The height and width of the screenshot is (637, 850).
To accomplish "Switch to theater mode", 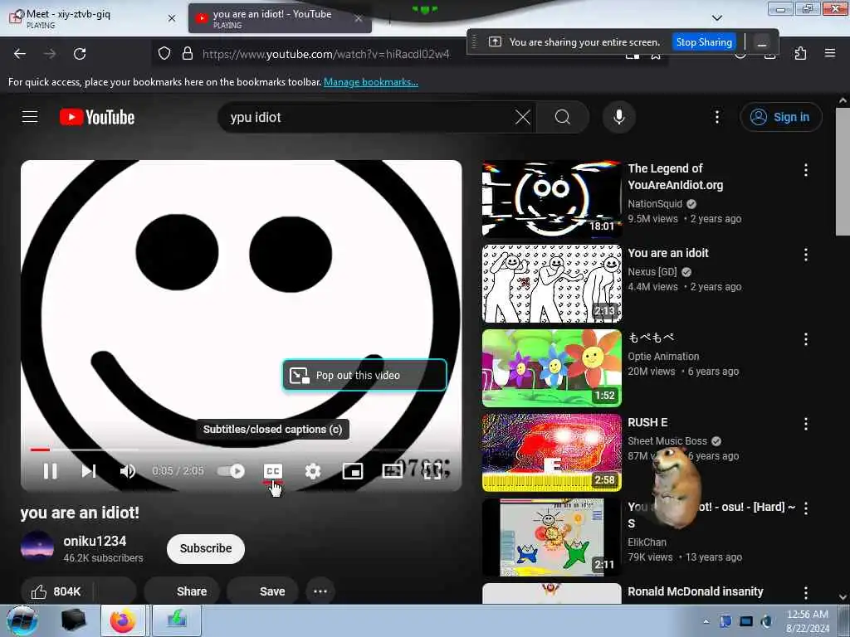I will (x=392, y=471).
